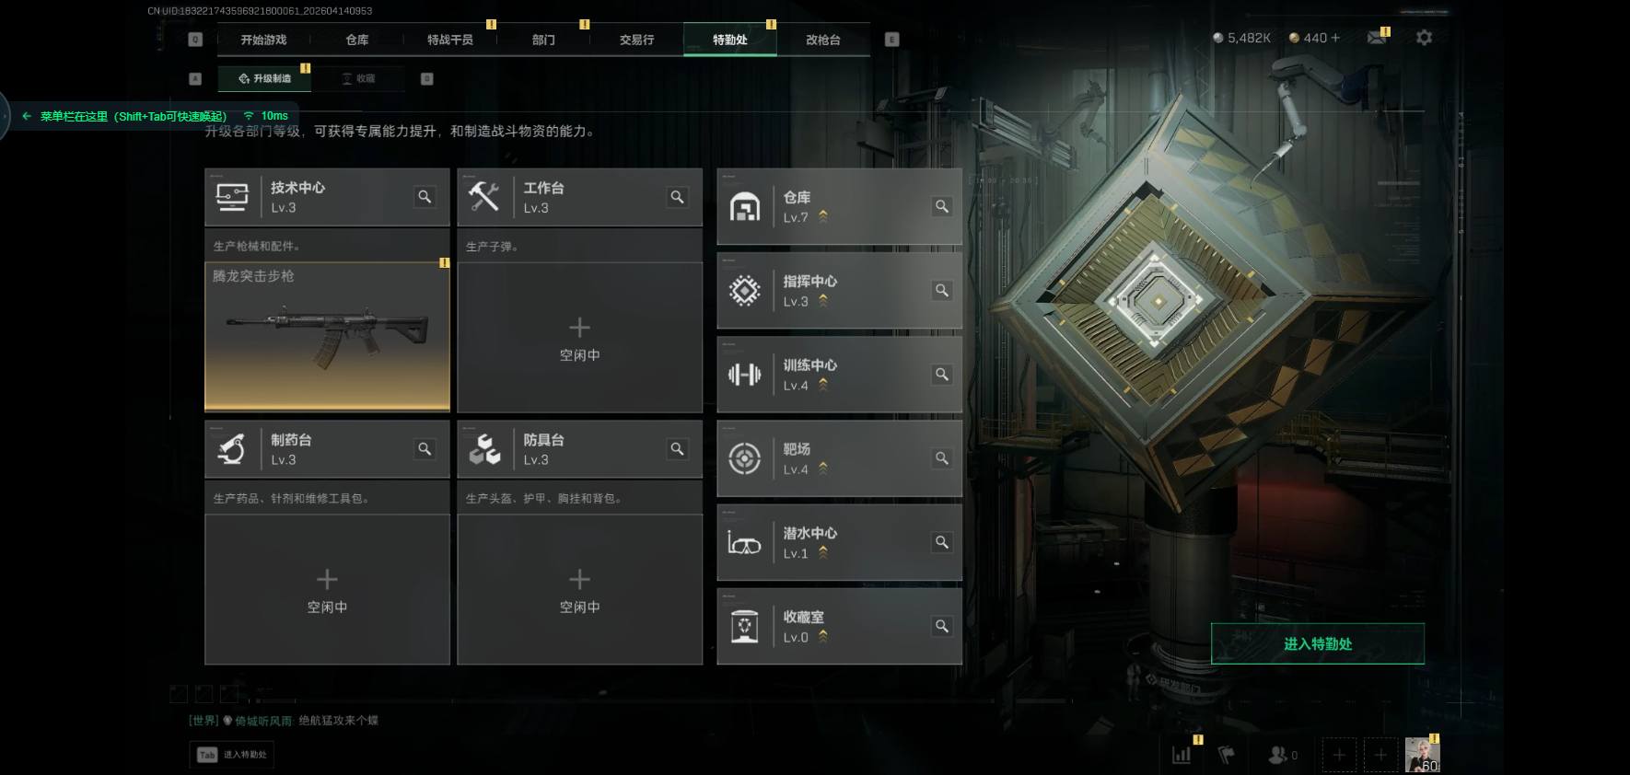Click the flag icon in bottom bar

1226,755
